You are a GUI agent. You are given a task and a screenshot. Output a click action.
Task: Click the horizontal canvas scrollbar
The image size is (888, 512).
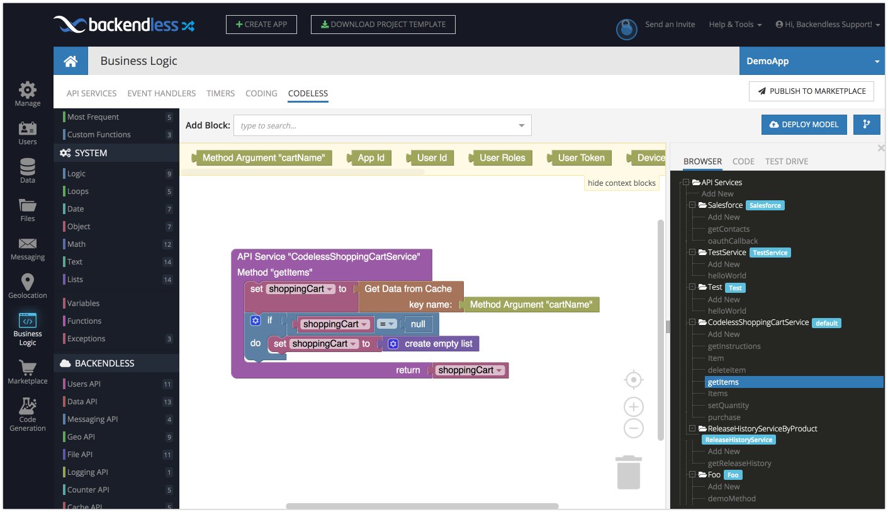tap(422, 506)
